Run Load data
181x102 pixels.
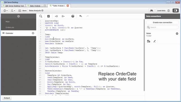click(163, 10)
